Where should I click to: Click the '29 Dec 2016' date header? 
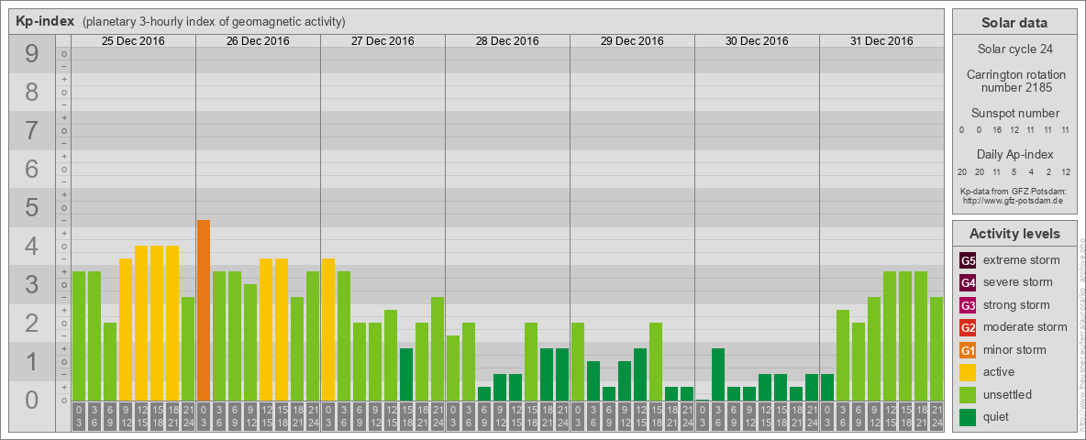click(632, 41)
